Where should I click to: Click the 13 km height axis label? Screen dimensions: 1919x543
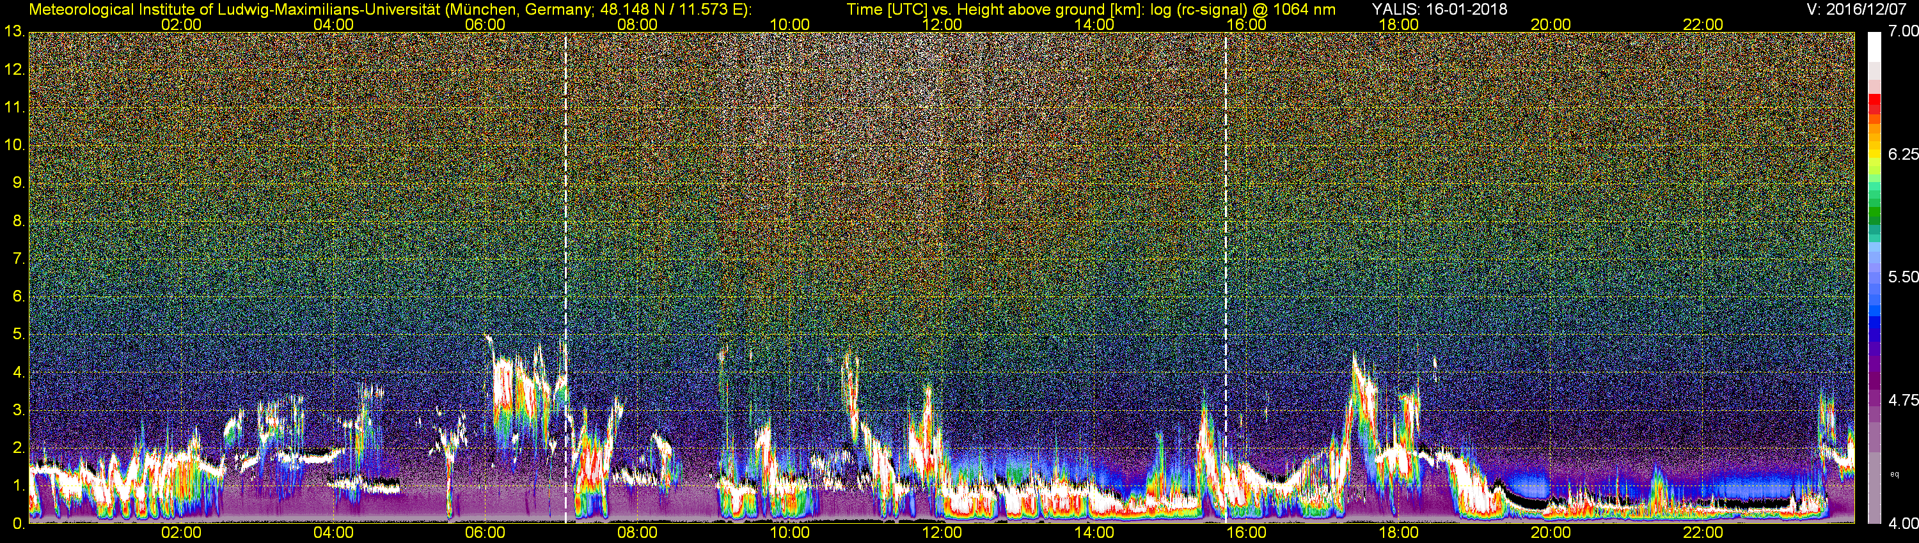coord(14,32)
